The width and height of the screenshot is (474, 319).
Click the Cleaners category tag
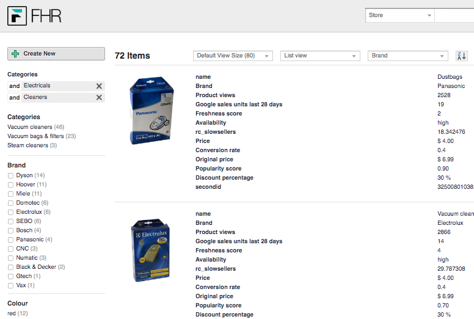(35, 97)
